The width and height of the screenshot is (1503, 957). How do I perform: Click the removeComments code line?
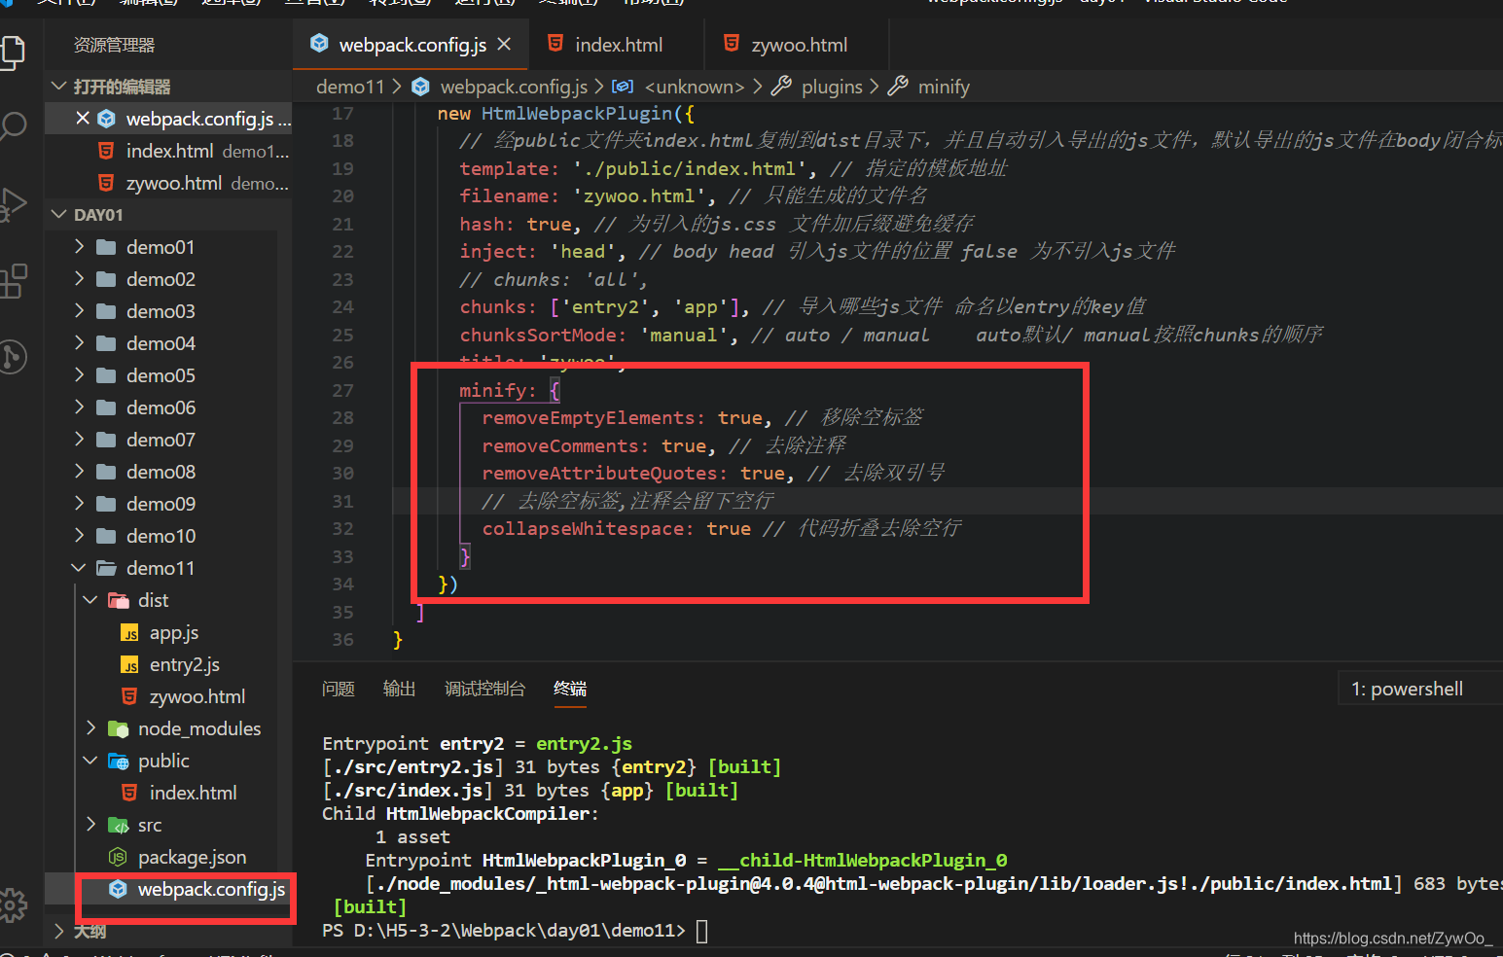coord(664,445)
